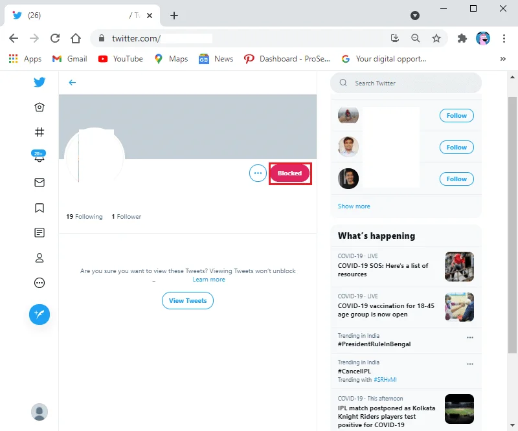Click the Learn more link
The image size is (518, 431).
pos(208,280)
